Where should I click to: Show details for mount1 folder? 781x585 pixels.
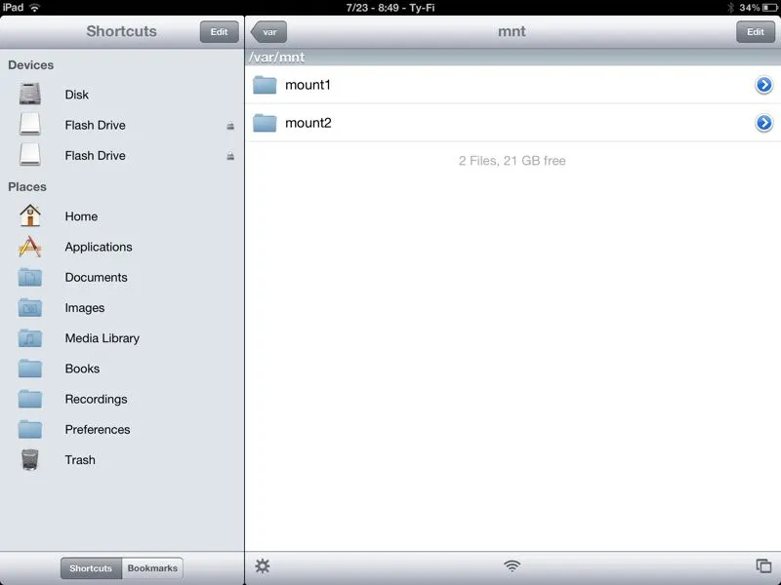tap(763, 85)
